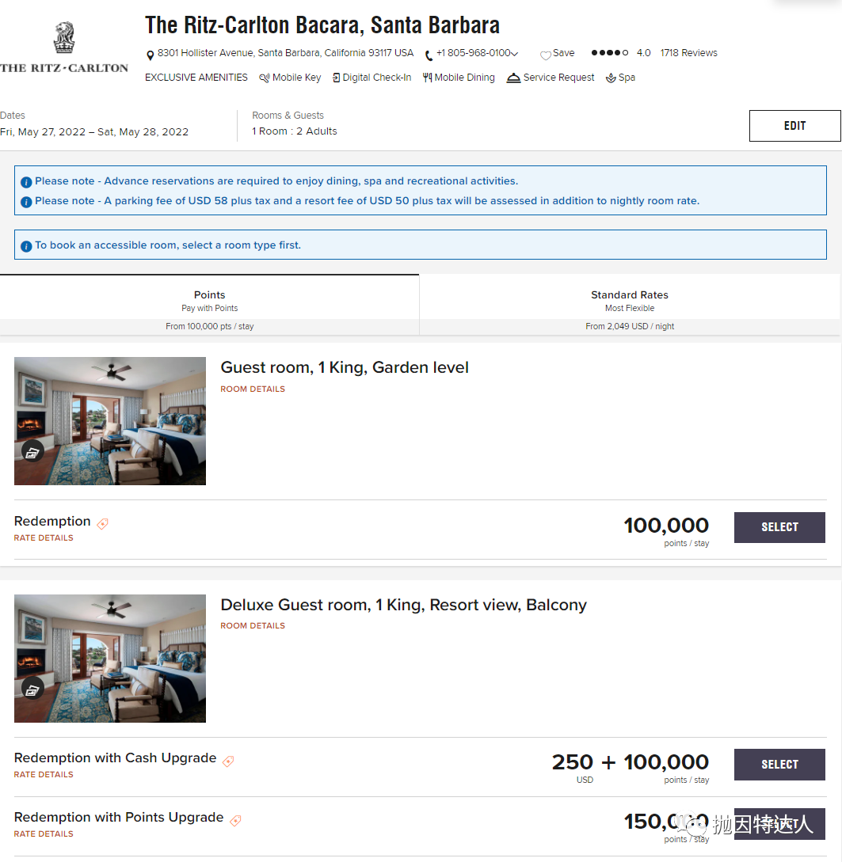Click the From 100,000 pts / stay text
842x862 pixels.
(x=210, y=327)
